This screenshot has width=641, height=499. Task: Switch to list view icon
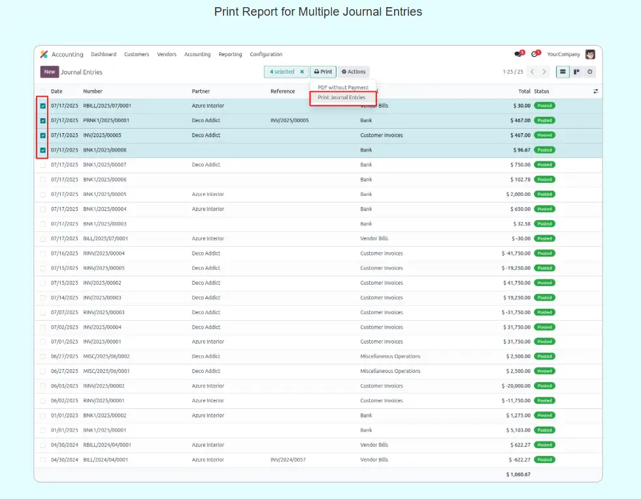562,72
